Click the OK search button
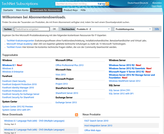This screenshot has width=164, height=134. pyautogui.click(x=54, y=29)
